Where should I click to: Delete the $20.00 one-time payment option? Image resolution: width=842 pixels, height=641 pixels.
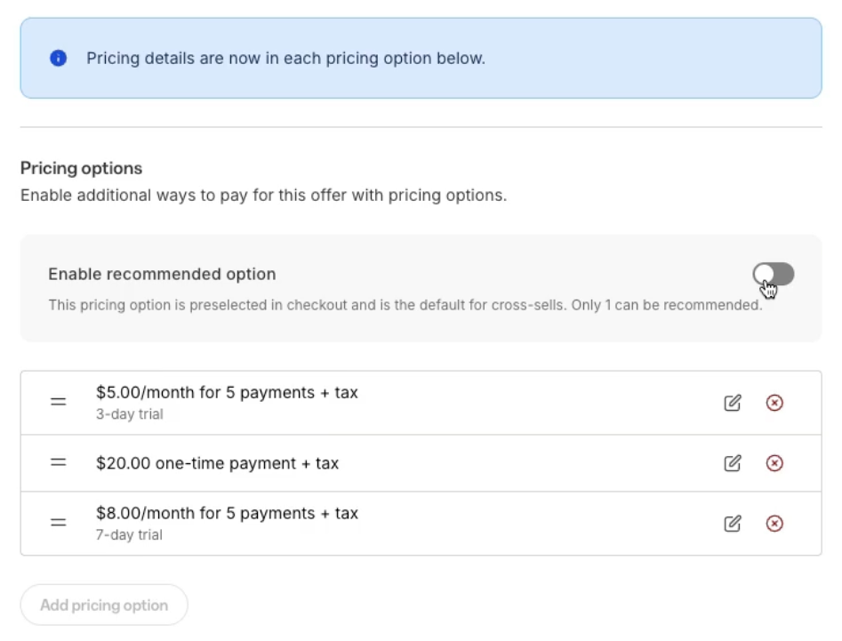[774, 463]
